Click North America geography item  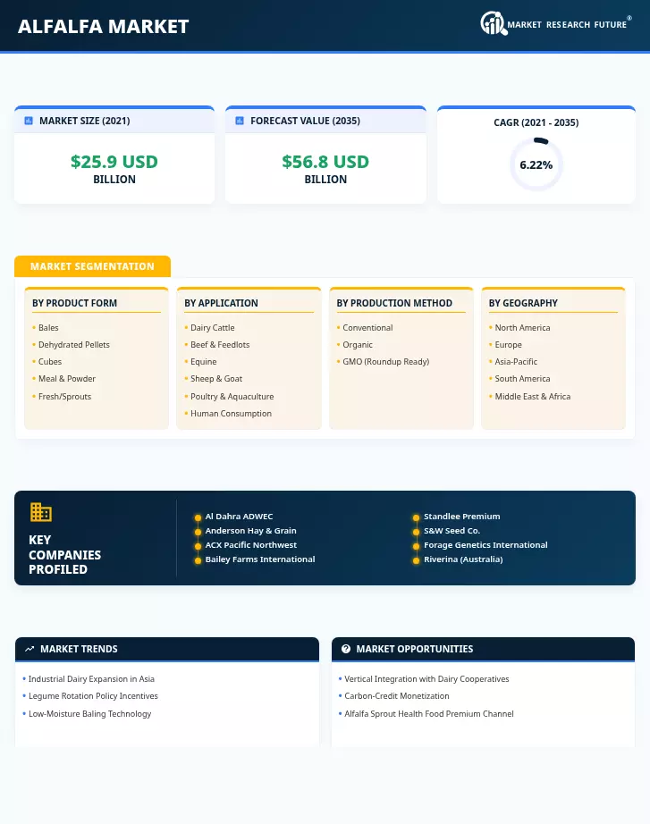(522, 327)
